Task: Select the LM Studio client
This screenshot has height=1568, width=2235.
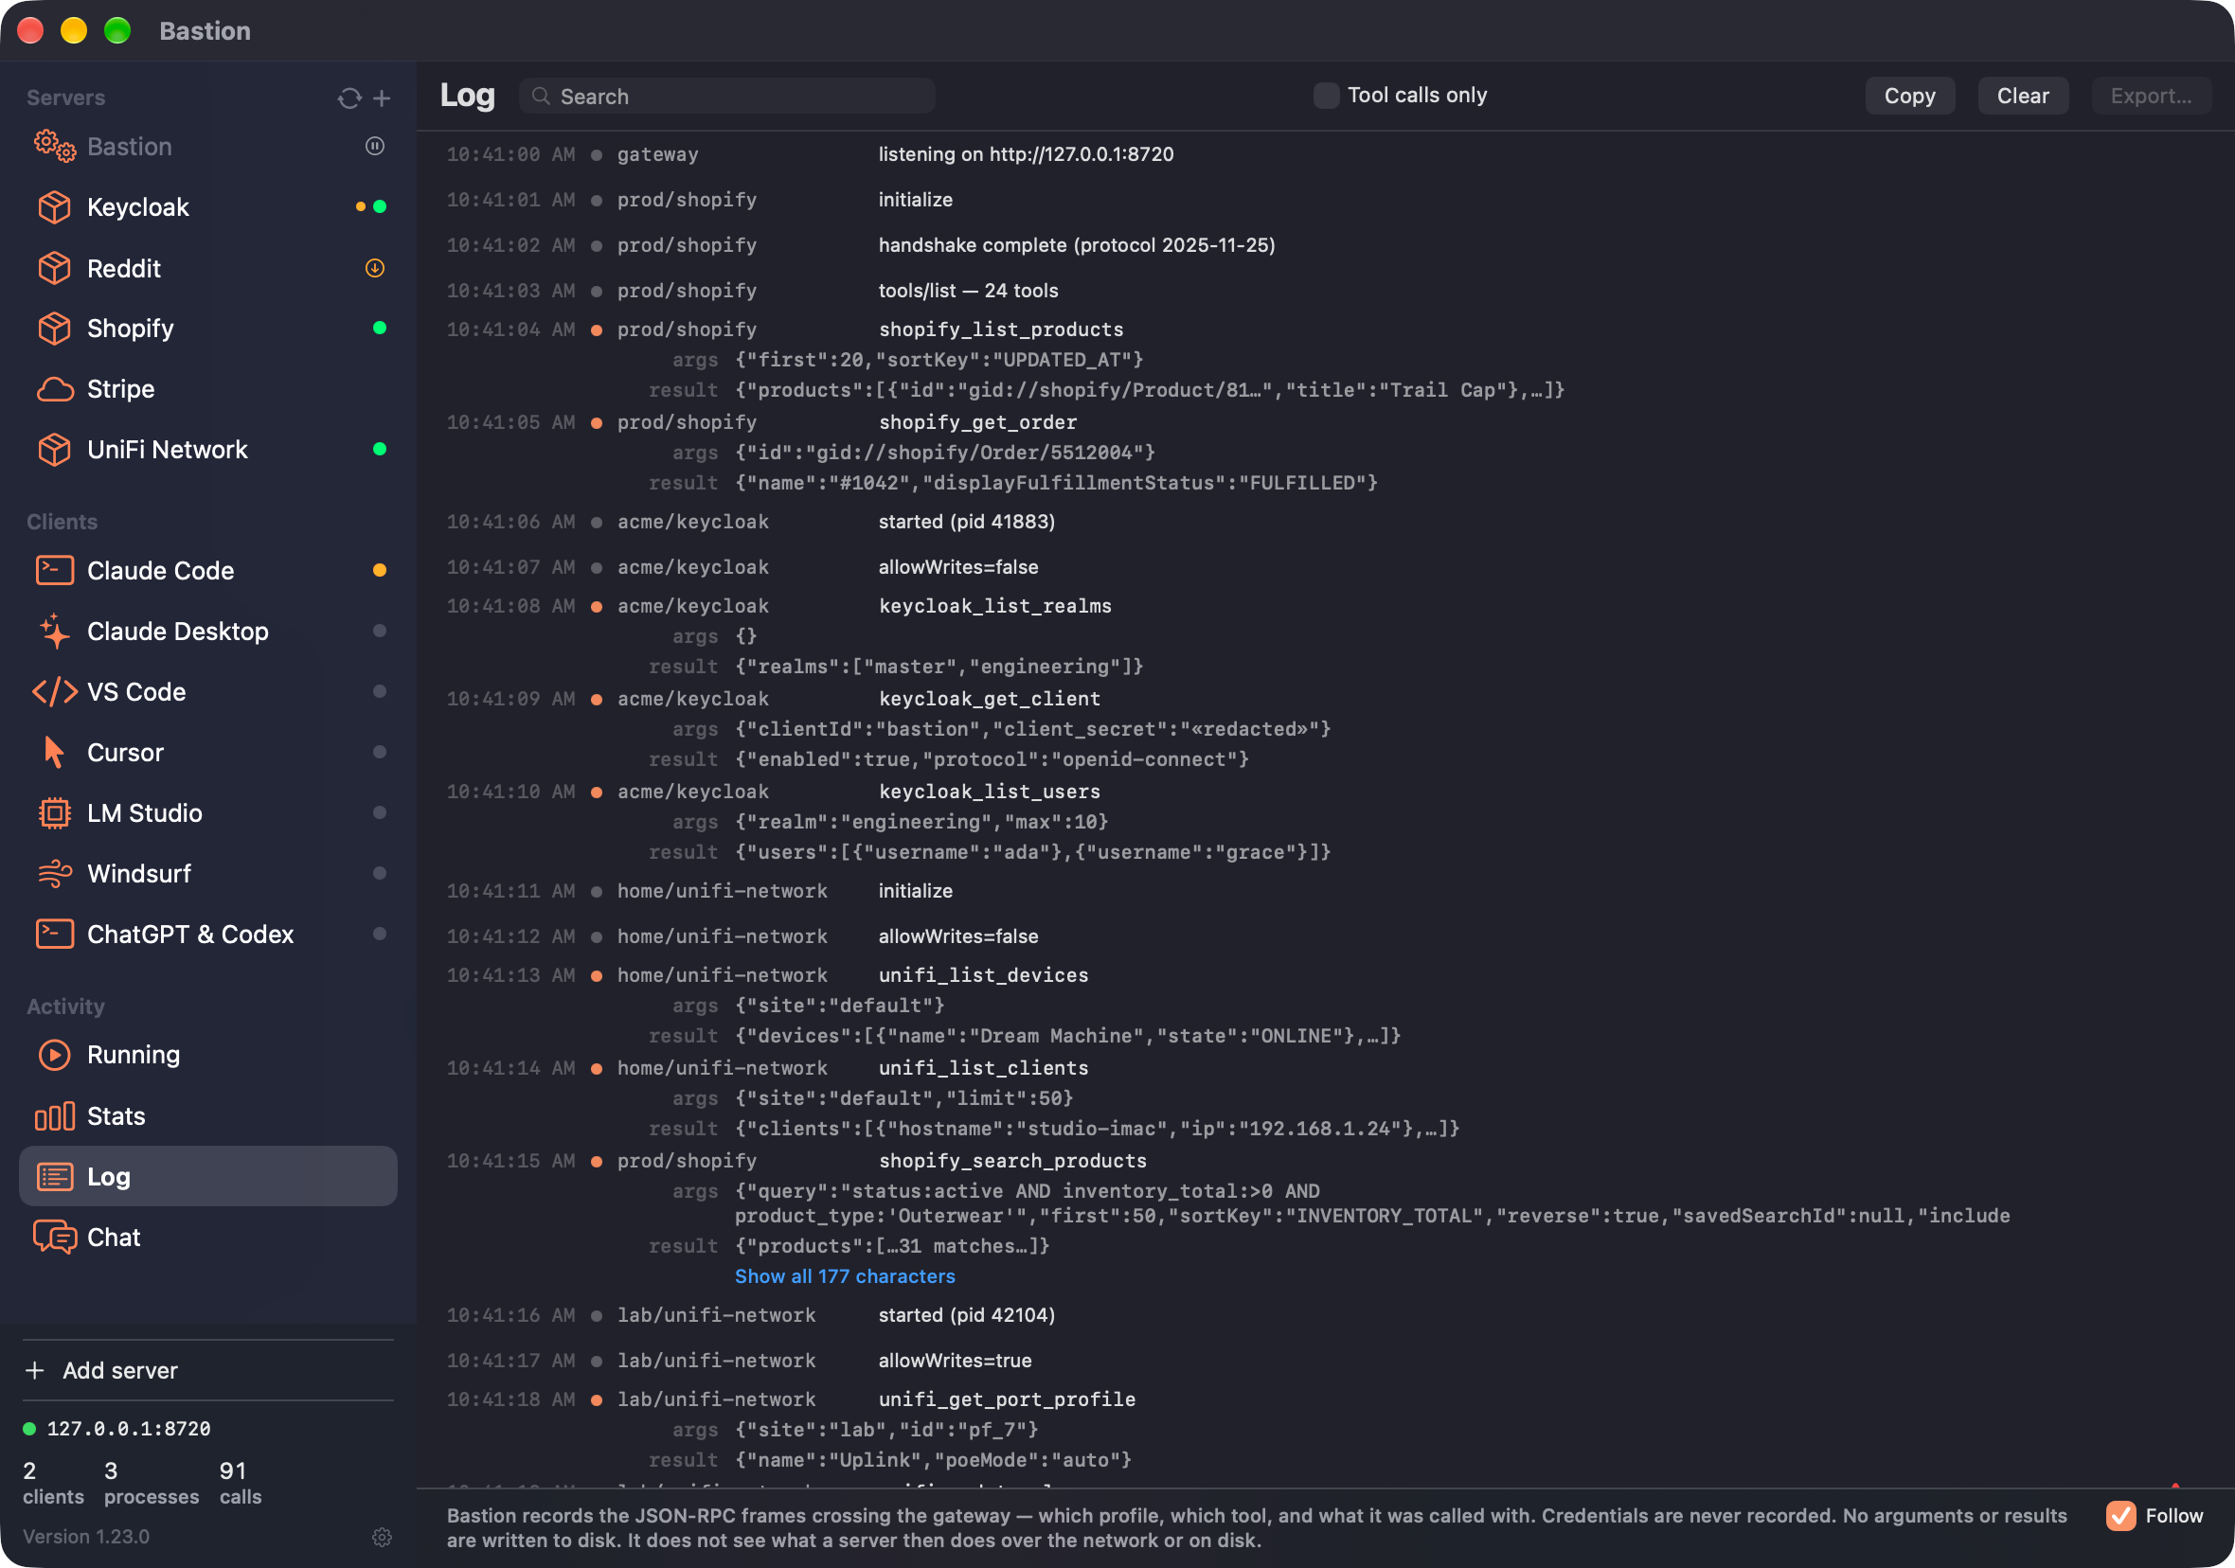Action: click(208, 812)
